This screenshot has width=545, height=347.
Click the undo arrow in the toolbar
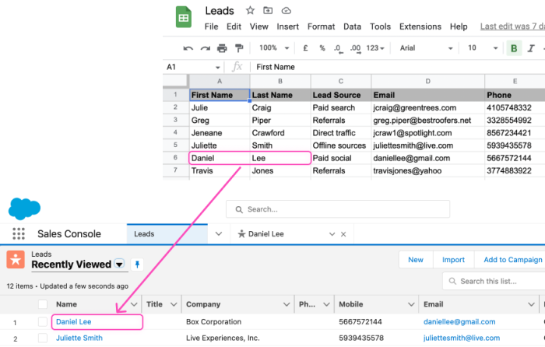click(188, 48)
